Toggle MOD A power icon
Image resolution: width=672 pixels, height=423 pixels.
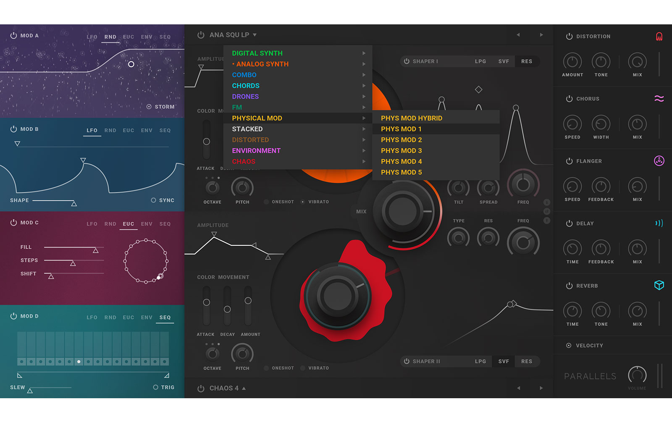(x=13, y=36)
